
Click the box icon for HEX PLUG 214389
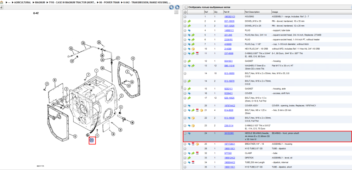(x=193, y=49)
